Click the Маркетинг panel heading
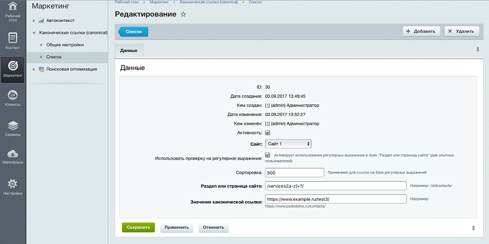The height and width of the screenshot is (244, 489). [51, 6]
